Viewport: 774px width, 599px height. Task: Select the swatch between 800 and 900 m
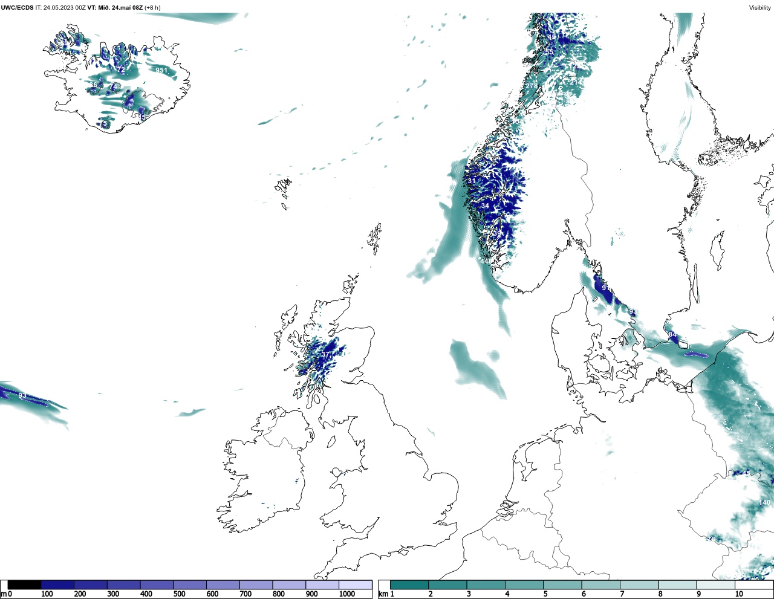pyautogui.click(x=289, y=584)
